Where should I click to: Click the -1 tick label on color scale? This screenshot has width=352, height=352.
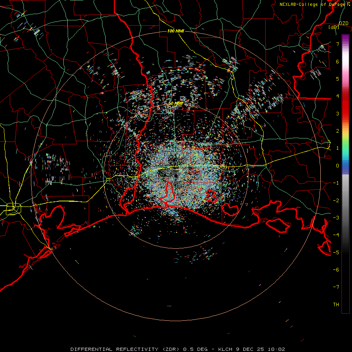[x=336, y=183]
